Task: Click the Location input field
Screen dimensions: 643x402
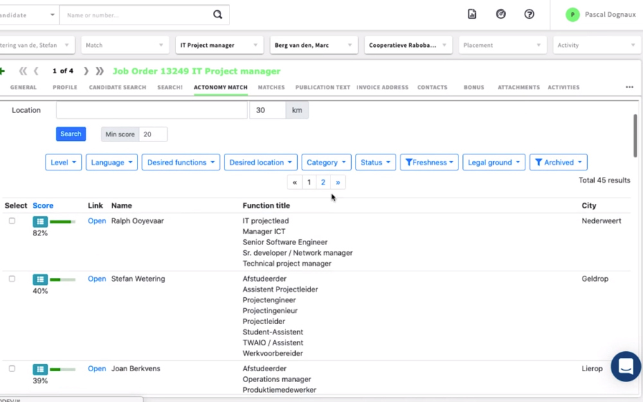Action: pyautogui.click(x=151, y=111)
